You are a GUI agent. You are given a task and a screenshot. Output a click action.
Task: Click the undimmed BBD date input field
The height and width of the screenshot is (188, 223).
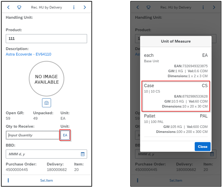click(42, 154)
